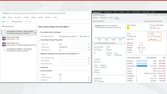Click the Undo arrow icon
The height and width of the screenshot is (94, 167).
[x=26, y=21]
